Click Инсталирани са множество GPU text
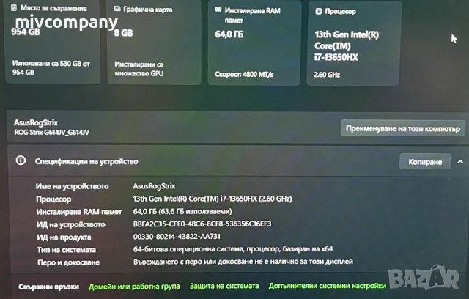 pos(139,69)
